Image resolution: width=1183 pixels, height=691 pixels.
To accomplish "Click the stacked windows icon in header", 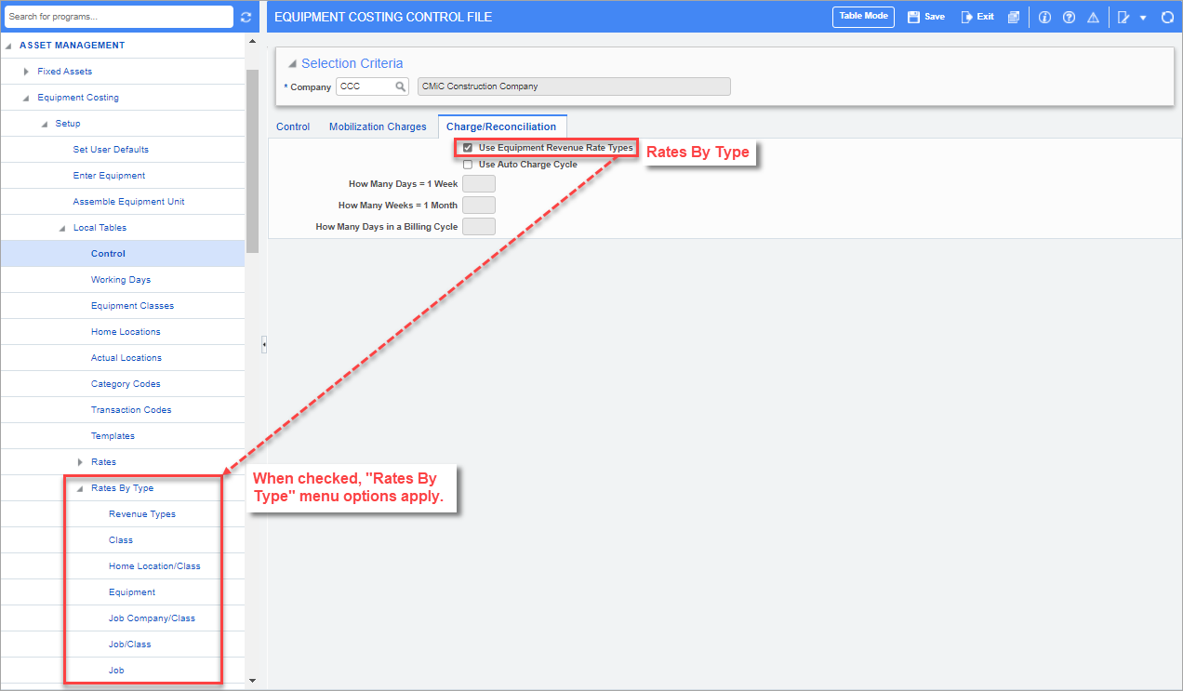I will tap(1013, 17).
